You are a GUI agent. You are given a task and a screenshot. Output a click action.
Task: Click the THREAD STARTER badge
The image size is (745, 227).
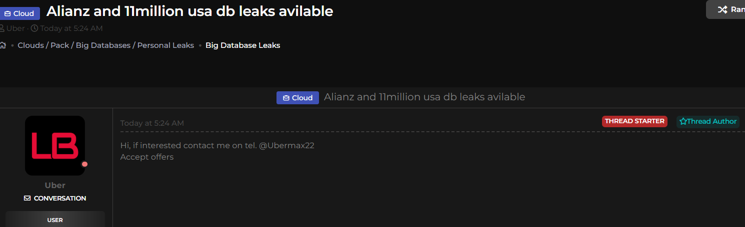point(634,121)
